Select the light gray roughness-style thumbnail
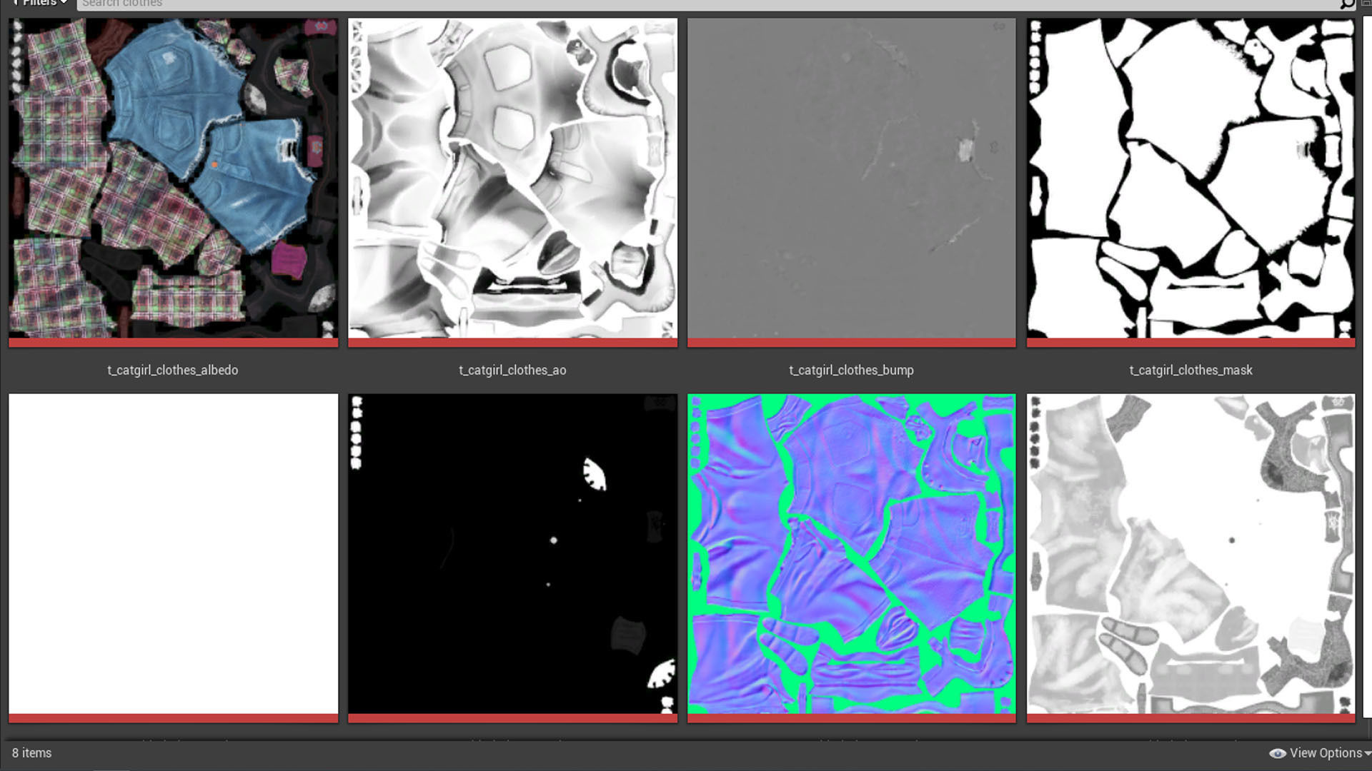Image resolution: width=1372 pixels, height=771 pixels. click(x=1190, y=553)
